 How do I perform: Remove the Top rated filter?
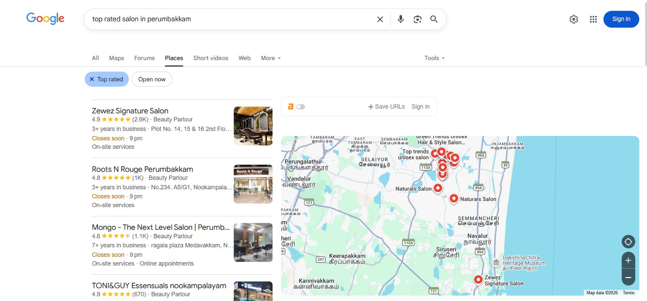tap(92, 79)
